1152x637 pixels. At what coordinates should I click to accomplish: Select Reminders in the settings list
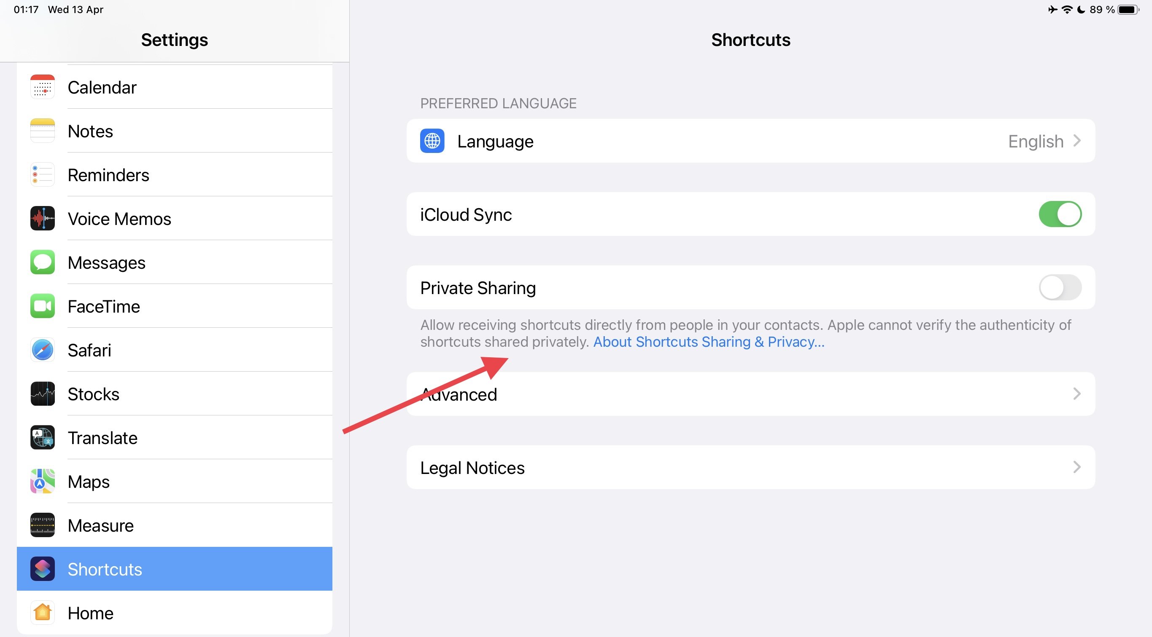click(x=174, y=175)
